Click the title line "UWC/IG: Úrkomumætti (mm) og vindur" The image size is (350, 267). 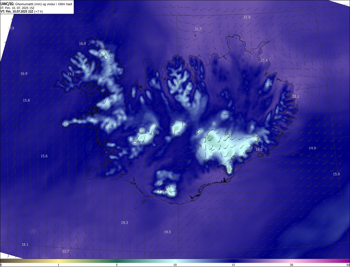36,4
